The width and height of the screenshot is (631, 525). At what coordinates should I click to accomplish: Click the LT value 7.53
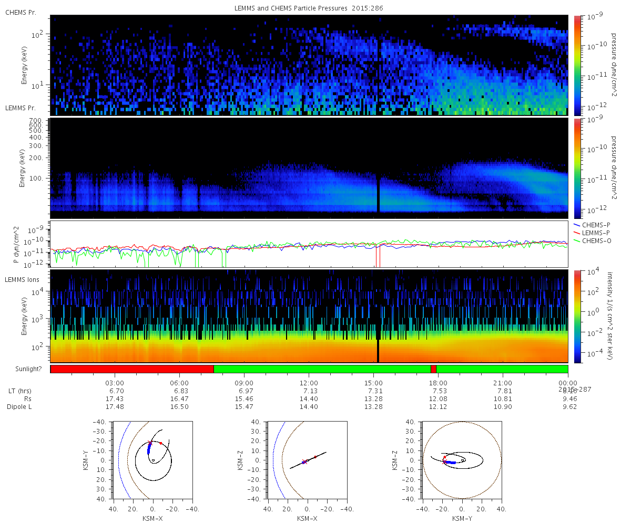[439, 391]
